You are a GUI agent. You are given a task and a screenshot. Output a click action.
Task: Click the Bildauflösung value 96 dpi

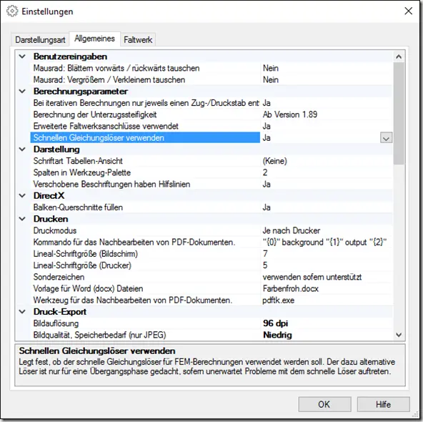pyautogui.click(x=275, y=323)
